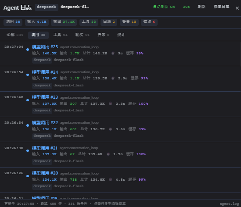
Task: Click cache value 99% in call #22
Action: tap(142, 129)
